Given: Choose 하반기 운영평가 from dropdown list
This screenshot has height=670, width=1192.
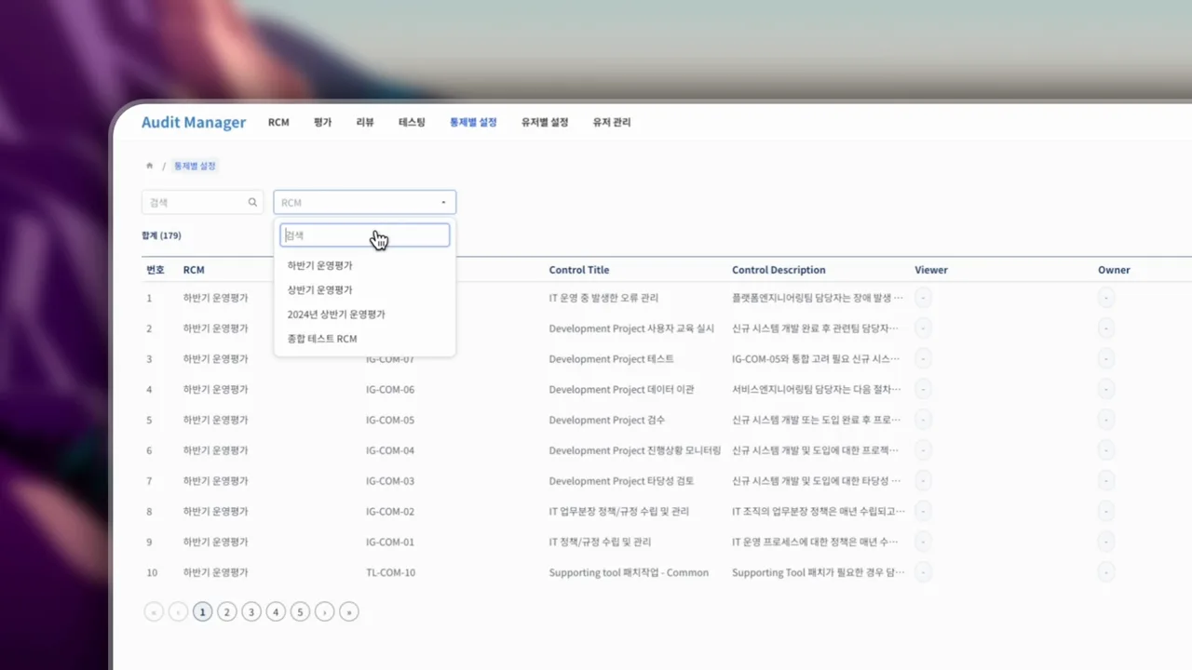Looking at the screenshot, I should coord(320,265).
